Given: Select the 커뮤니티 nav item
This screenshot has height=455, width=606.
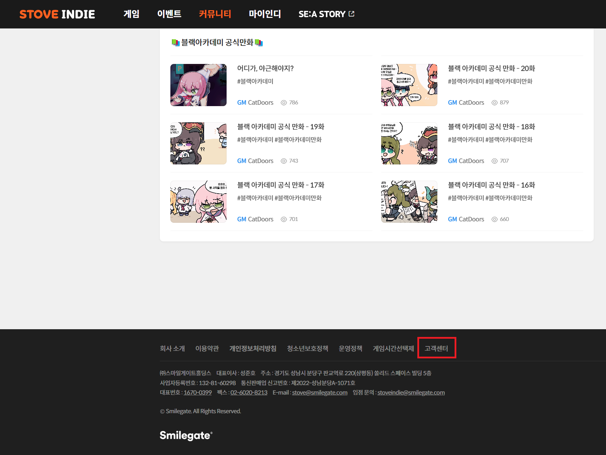Looking at the screenshot, I should pos(215,14).
